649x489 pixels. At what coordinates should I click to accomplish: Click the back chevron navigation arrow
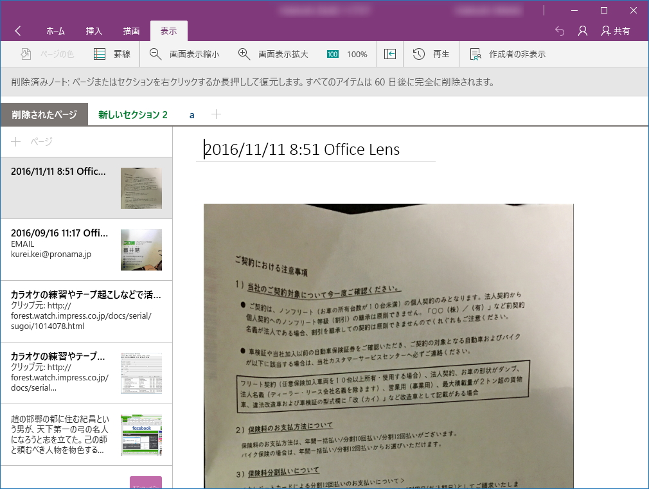coord(17,30)
